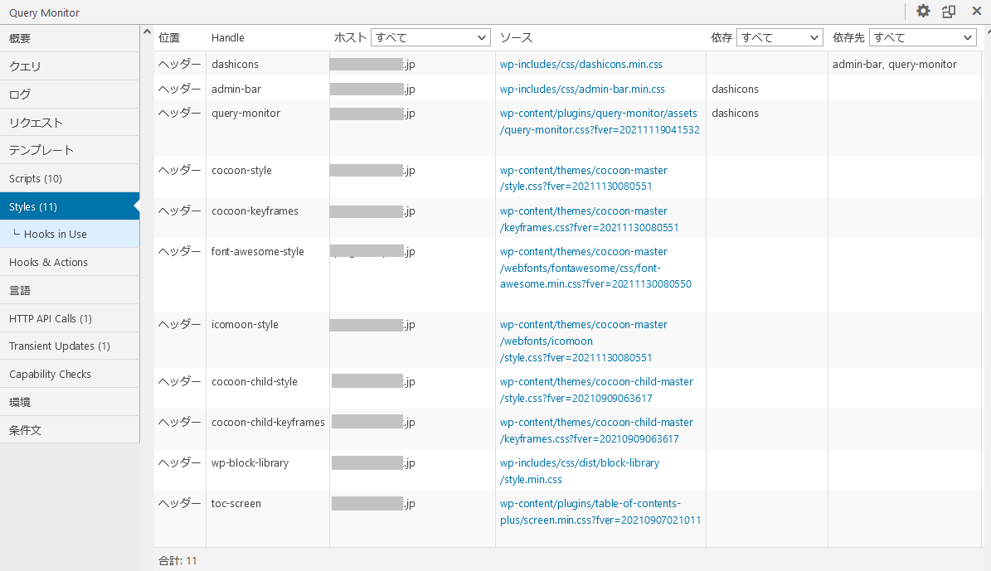This screenshot has height=571, width=991.
Task: Open HTTP API Calls (1) panel
Action: click(x=70, y=318)
